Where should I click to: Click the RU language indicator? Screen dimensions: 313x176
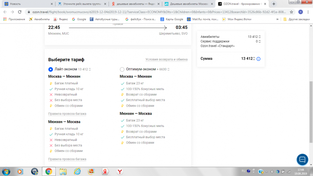243,171
